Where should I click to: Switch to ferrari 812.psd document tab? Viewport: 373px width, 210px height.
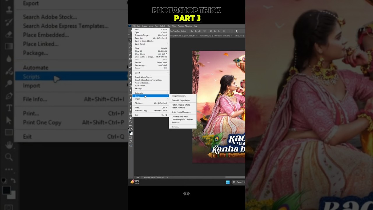click(215, 36)
